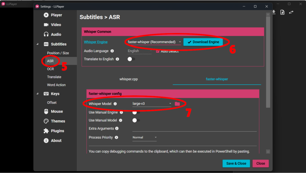This screenshot has height=173, width=306.
Task: Toggle the Translate to English switch
Action: point(131,59)
